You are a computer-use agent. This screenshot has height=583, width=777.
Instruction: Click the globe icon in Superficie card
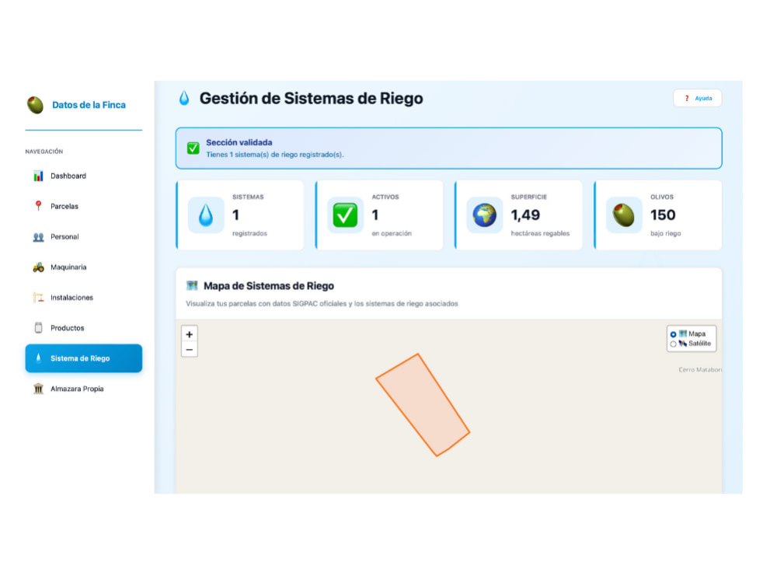pos(484,215)
